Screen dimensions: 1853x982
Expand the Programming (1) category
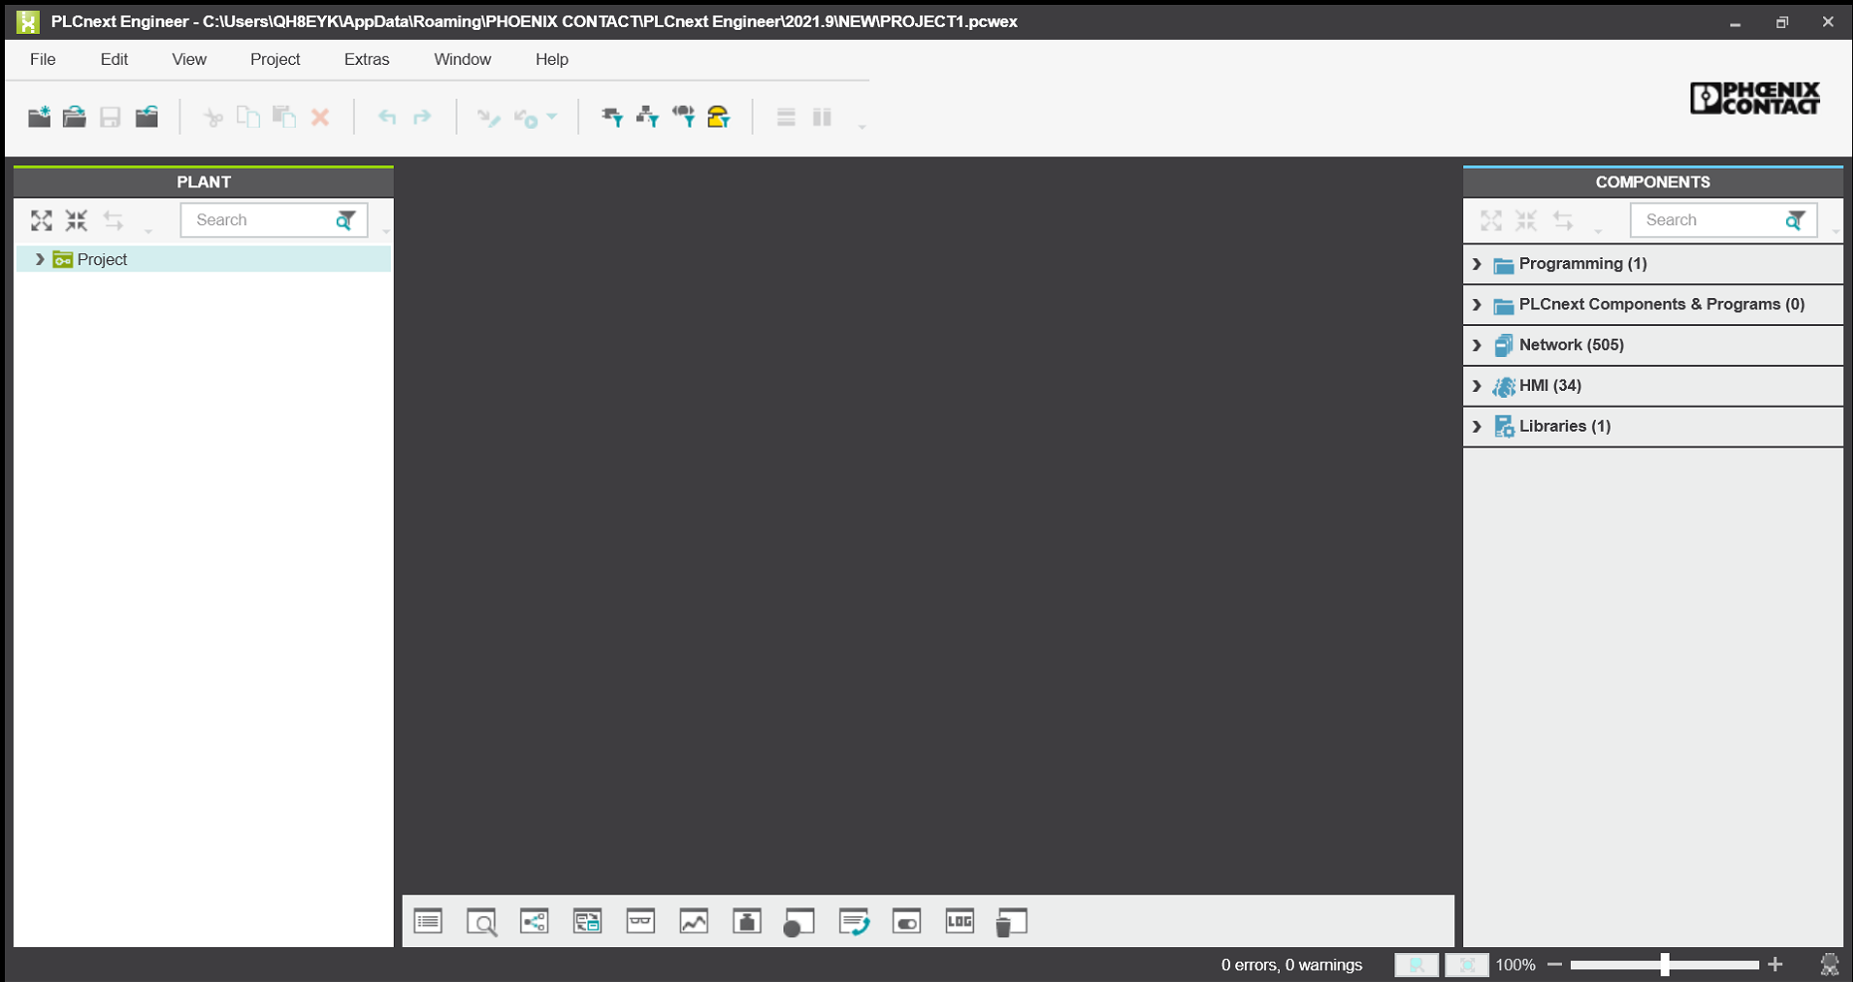pyautogui.click(x=1477, y=264)
